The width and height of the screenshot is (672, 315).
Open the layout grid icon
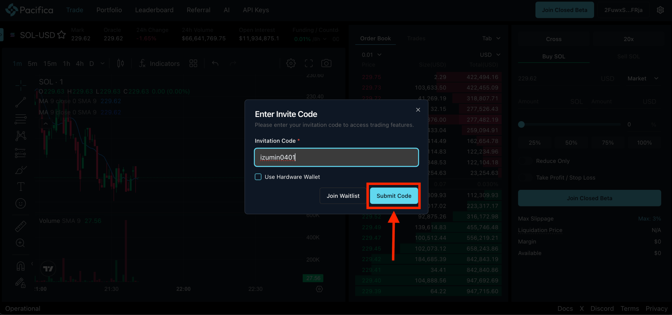tap(193, 63)
